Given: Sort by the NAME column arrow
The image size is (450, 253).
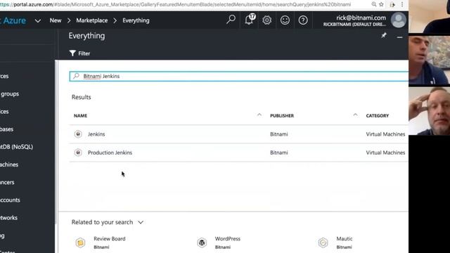Looking at the screenshot, I should 259,115.
